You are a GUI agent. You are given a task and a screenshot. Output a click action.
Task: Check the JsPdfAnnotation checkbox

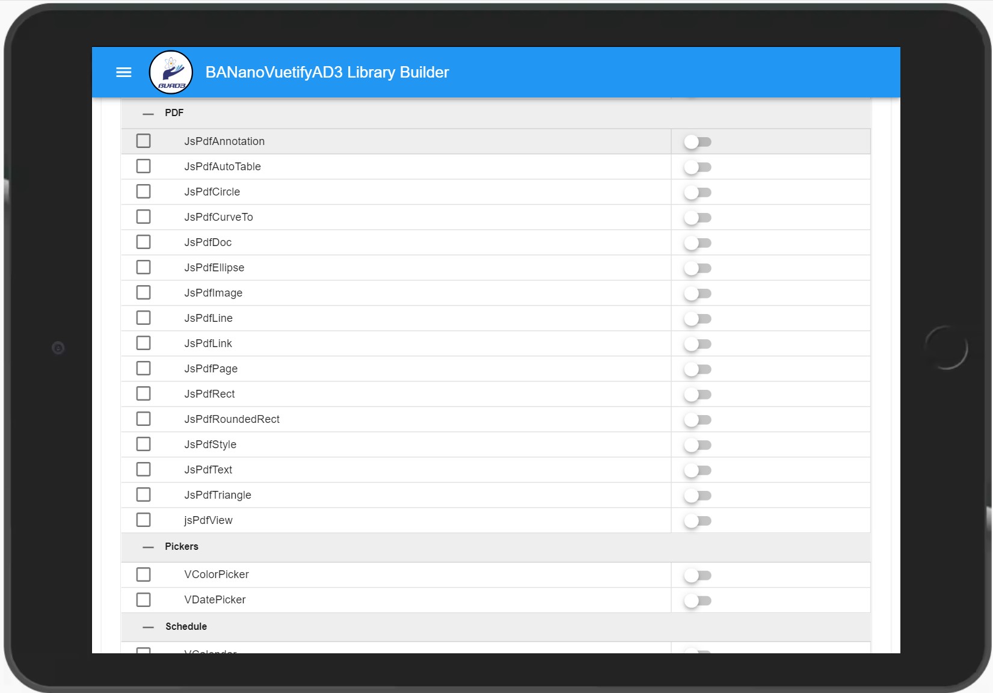pos(144,141)
